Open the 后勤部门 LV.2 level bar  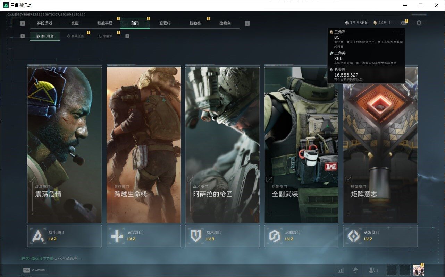(x=301, y=236)
